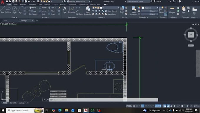Activate the Trim command
This screenshot has width=200, height=113.
coord(51,8)
